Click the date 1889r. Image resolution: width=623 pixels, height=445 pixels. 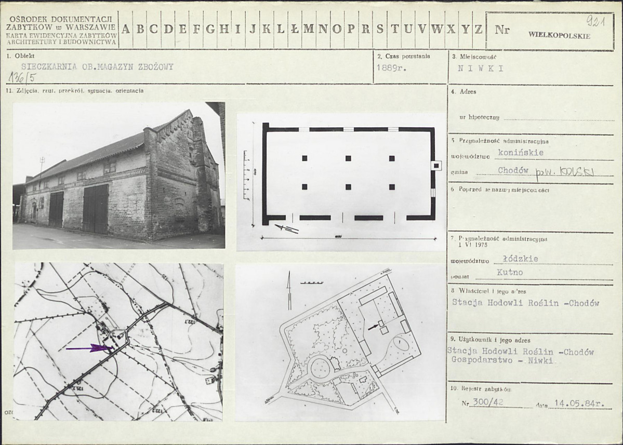point(392,68)
